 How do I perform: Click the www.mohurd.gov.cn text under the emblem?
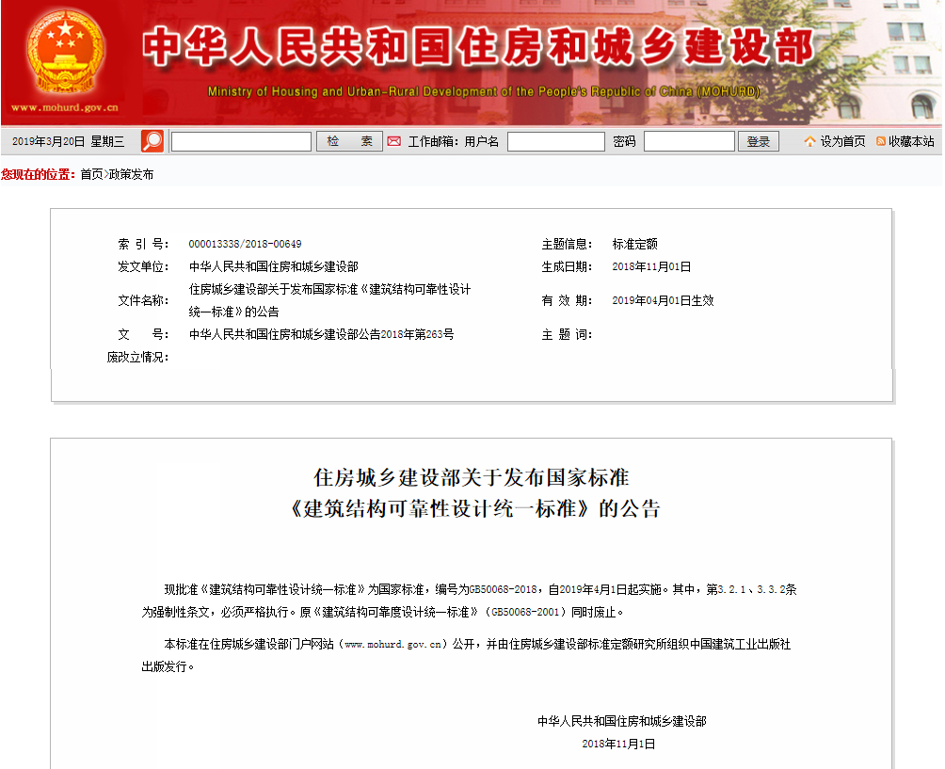(x=65, y=108)
